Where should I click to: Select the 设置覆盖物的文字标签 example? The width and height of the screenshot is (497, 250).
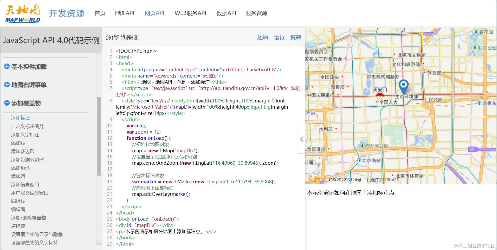[x=34, y=243]
